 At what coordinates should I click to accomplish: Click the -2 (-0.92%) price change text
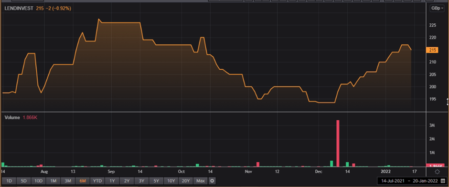tap(58, 9)
